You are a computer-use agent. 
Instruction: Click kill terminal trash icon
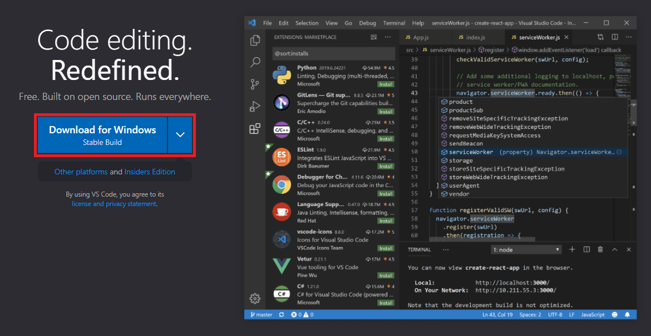coord(600,249)
